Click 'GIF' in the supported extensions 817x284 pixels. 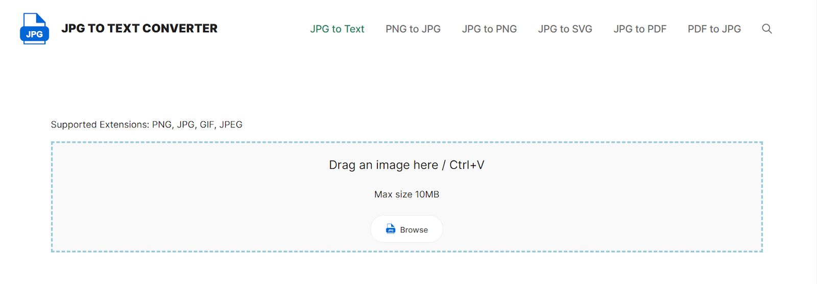(x=207, y=124)
